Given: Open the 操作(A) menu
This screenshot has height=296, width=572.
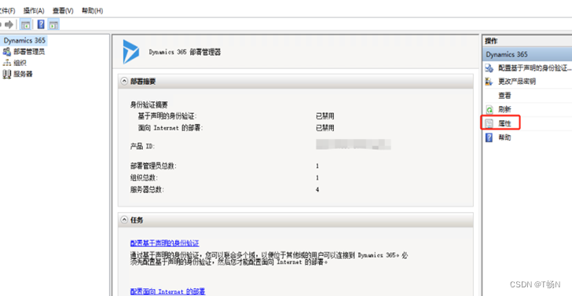Looking at the screenshot, I should [34, 11].
